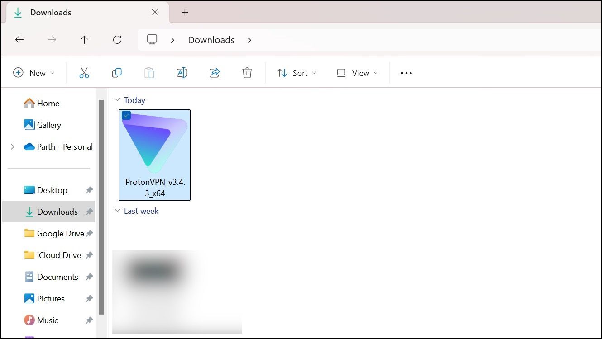
Task: Open a new File Explorer tab
Action: 185,13
